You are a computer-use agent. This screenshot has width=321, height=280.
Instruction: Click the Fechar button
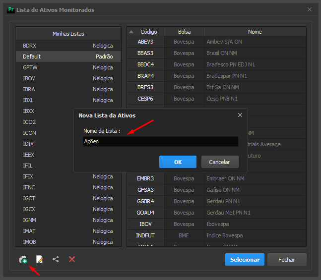[x=287, y=259]
